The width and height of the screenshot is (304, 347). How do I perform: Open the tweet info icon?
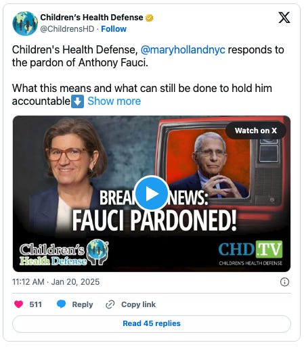click(284, 282)
